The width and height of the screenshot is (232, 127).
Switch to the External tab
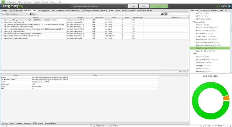click(12, 11)
